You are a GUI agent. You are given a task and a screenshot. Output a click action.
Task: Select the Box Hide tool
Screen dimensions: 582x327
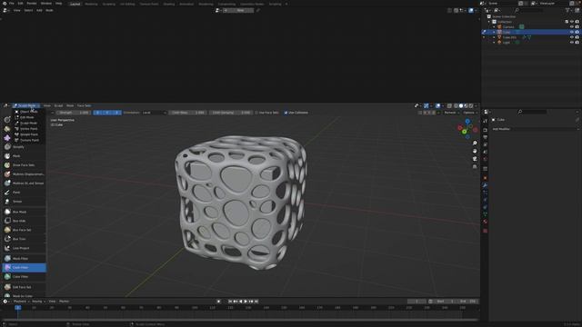pos(25,221)
